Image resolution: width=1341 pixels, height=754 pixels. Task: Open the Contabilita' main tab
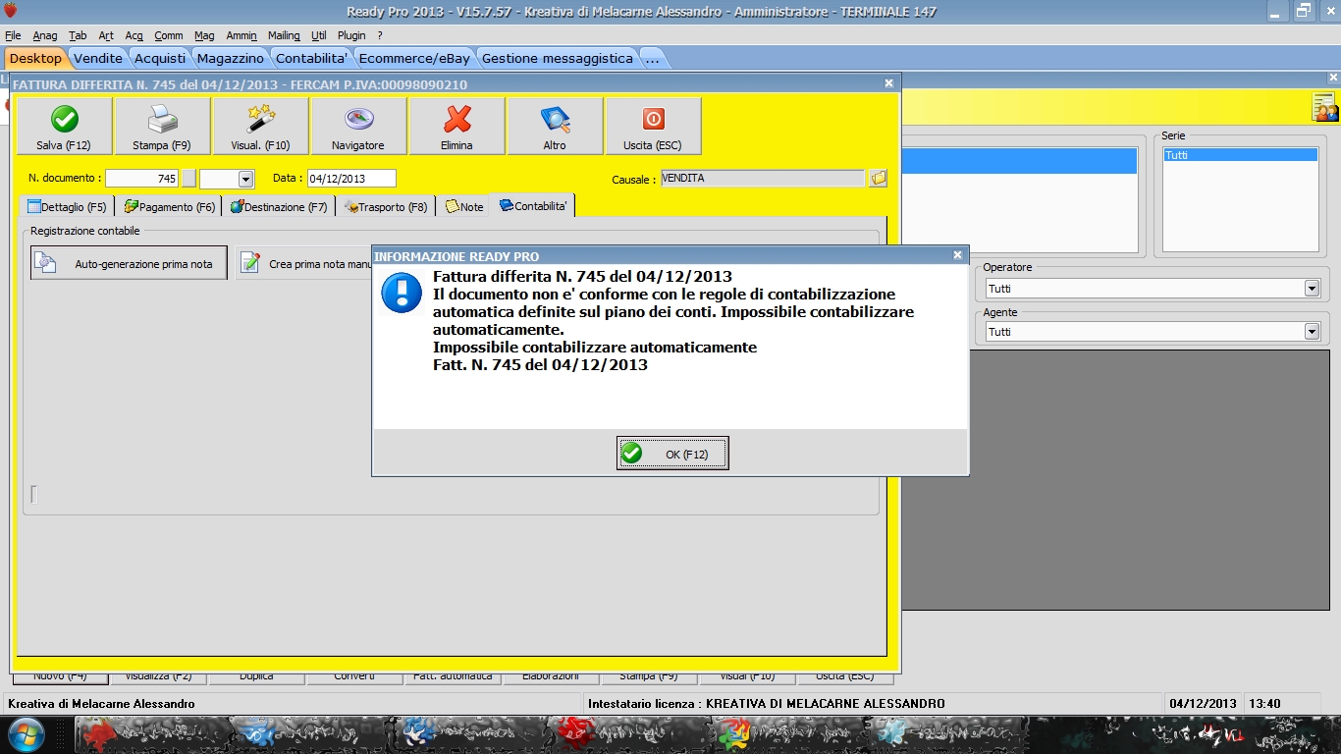(311, 58)
